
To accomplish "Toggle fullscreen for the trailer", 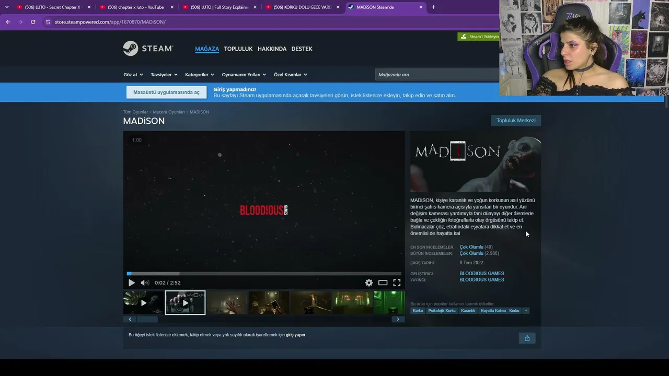I will coord(397,283).
